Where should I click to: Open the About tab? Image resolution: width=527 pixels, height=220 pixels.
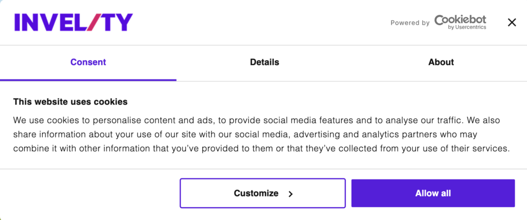[441, 62]
